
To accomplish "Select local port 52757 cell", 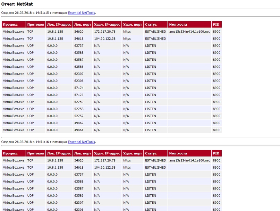I will (79, 116).
